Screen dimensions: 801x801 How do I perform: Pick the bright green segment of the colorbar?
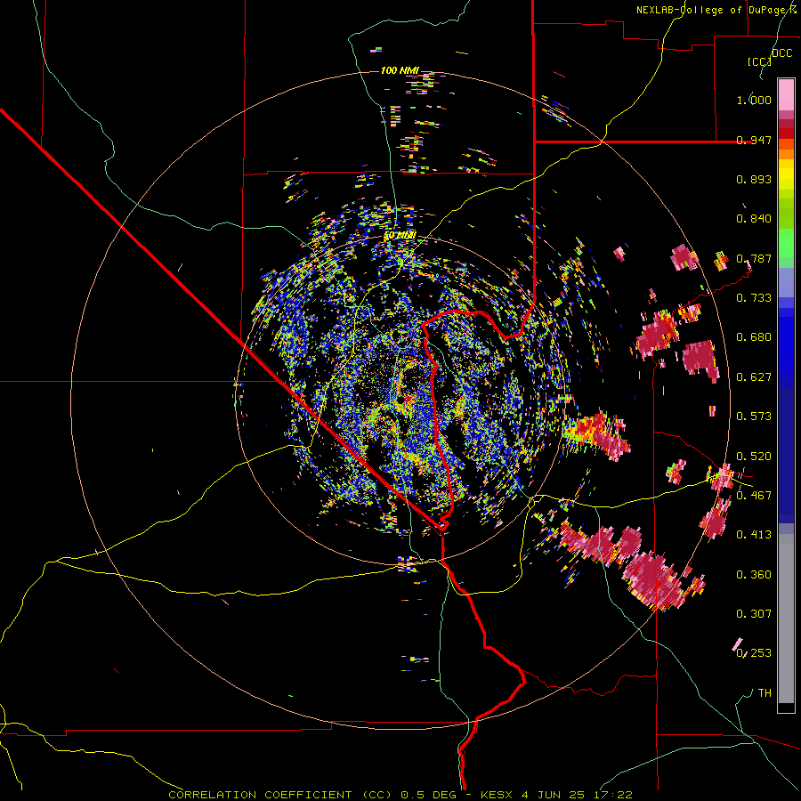pos(786,243)
